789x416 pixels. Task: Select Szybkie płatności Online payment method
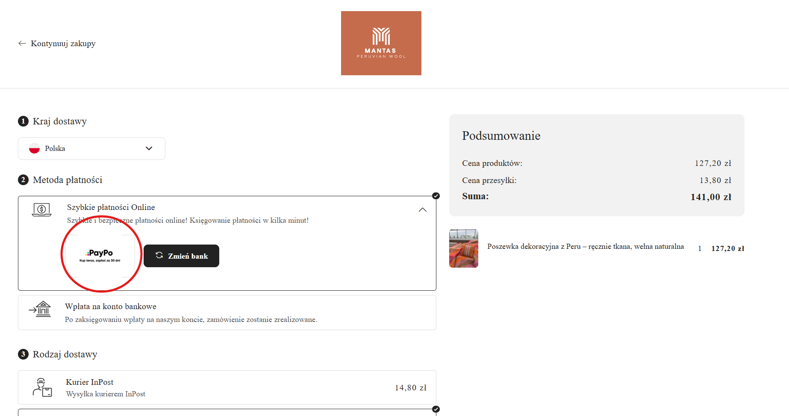tap(111, 207)
